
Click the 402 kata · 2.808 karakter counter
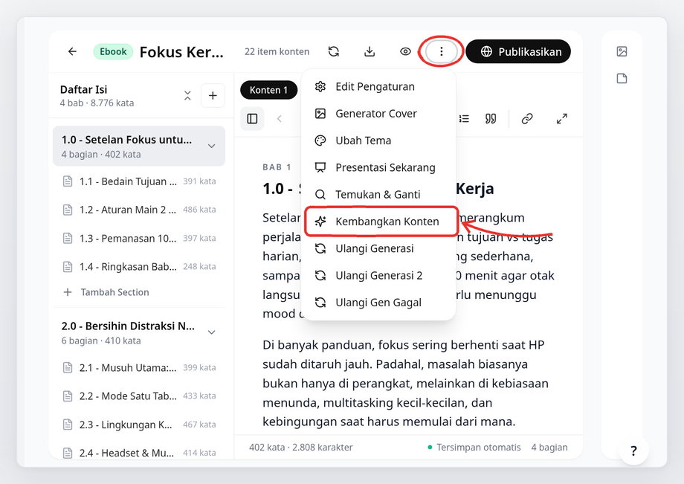click(x=301, y=448)
